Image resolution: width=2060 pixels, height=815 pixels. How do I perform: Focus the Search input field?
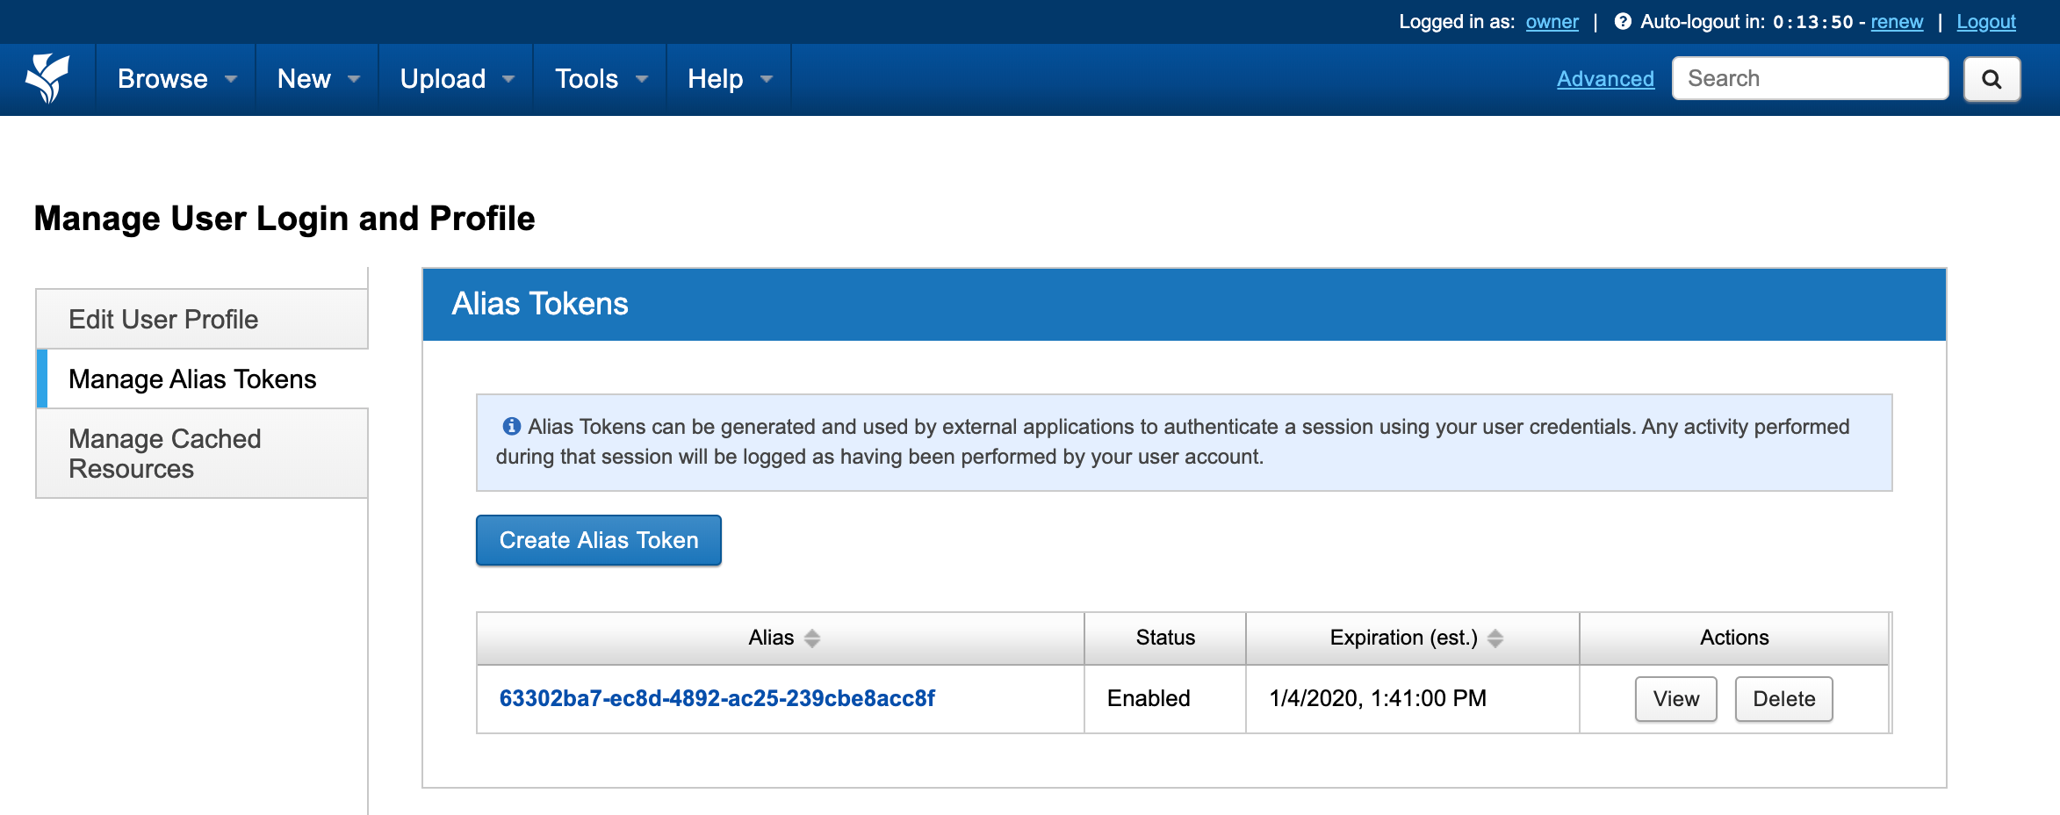point(1810,78)
